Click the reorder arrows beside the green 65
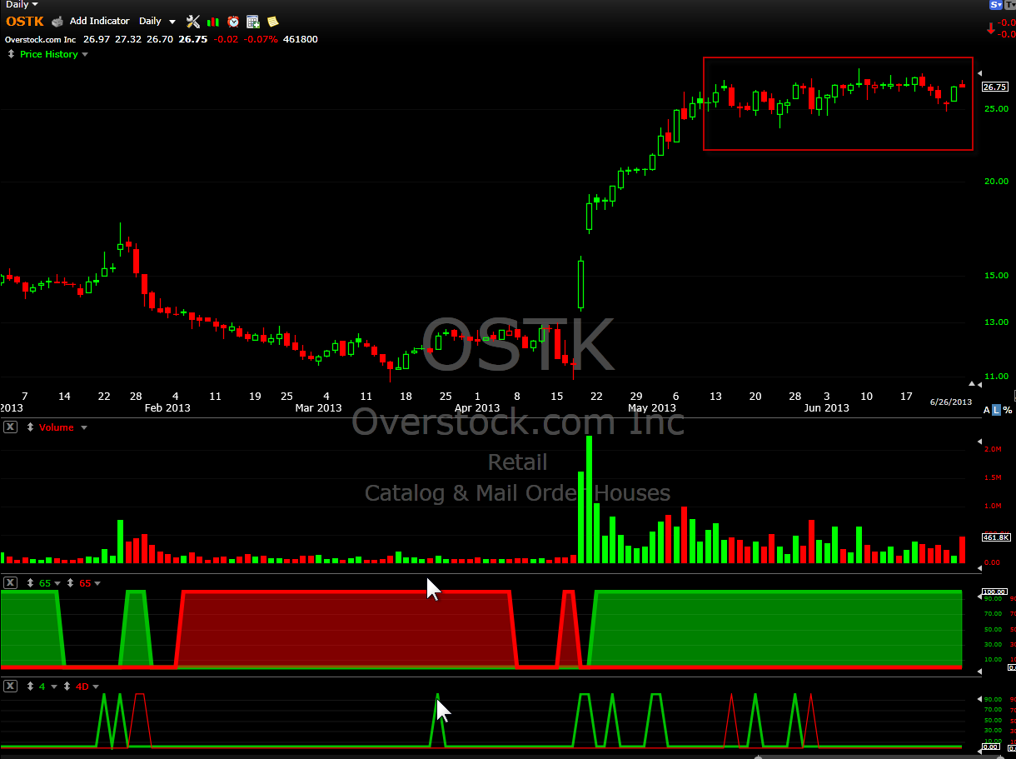 point(31,583)
